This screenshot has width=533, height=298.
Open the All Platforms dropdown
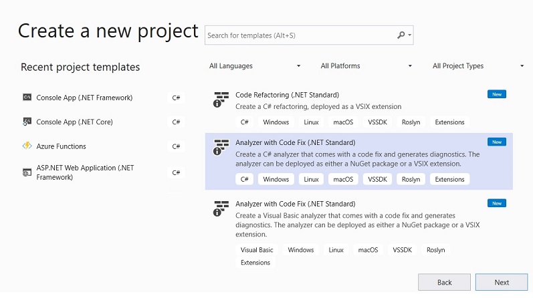pos(366,66)
